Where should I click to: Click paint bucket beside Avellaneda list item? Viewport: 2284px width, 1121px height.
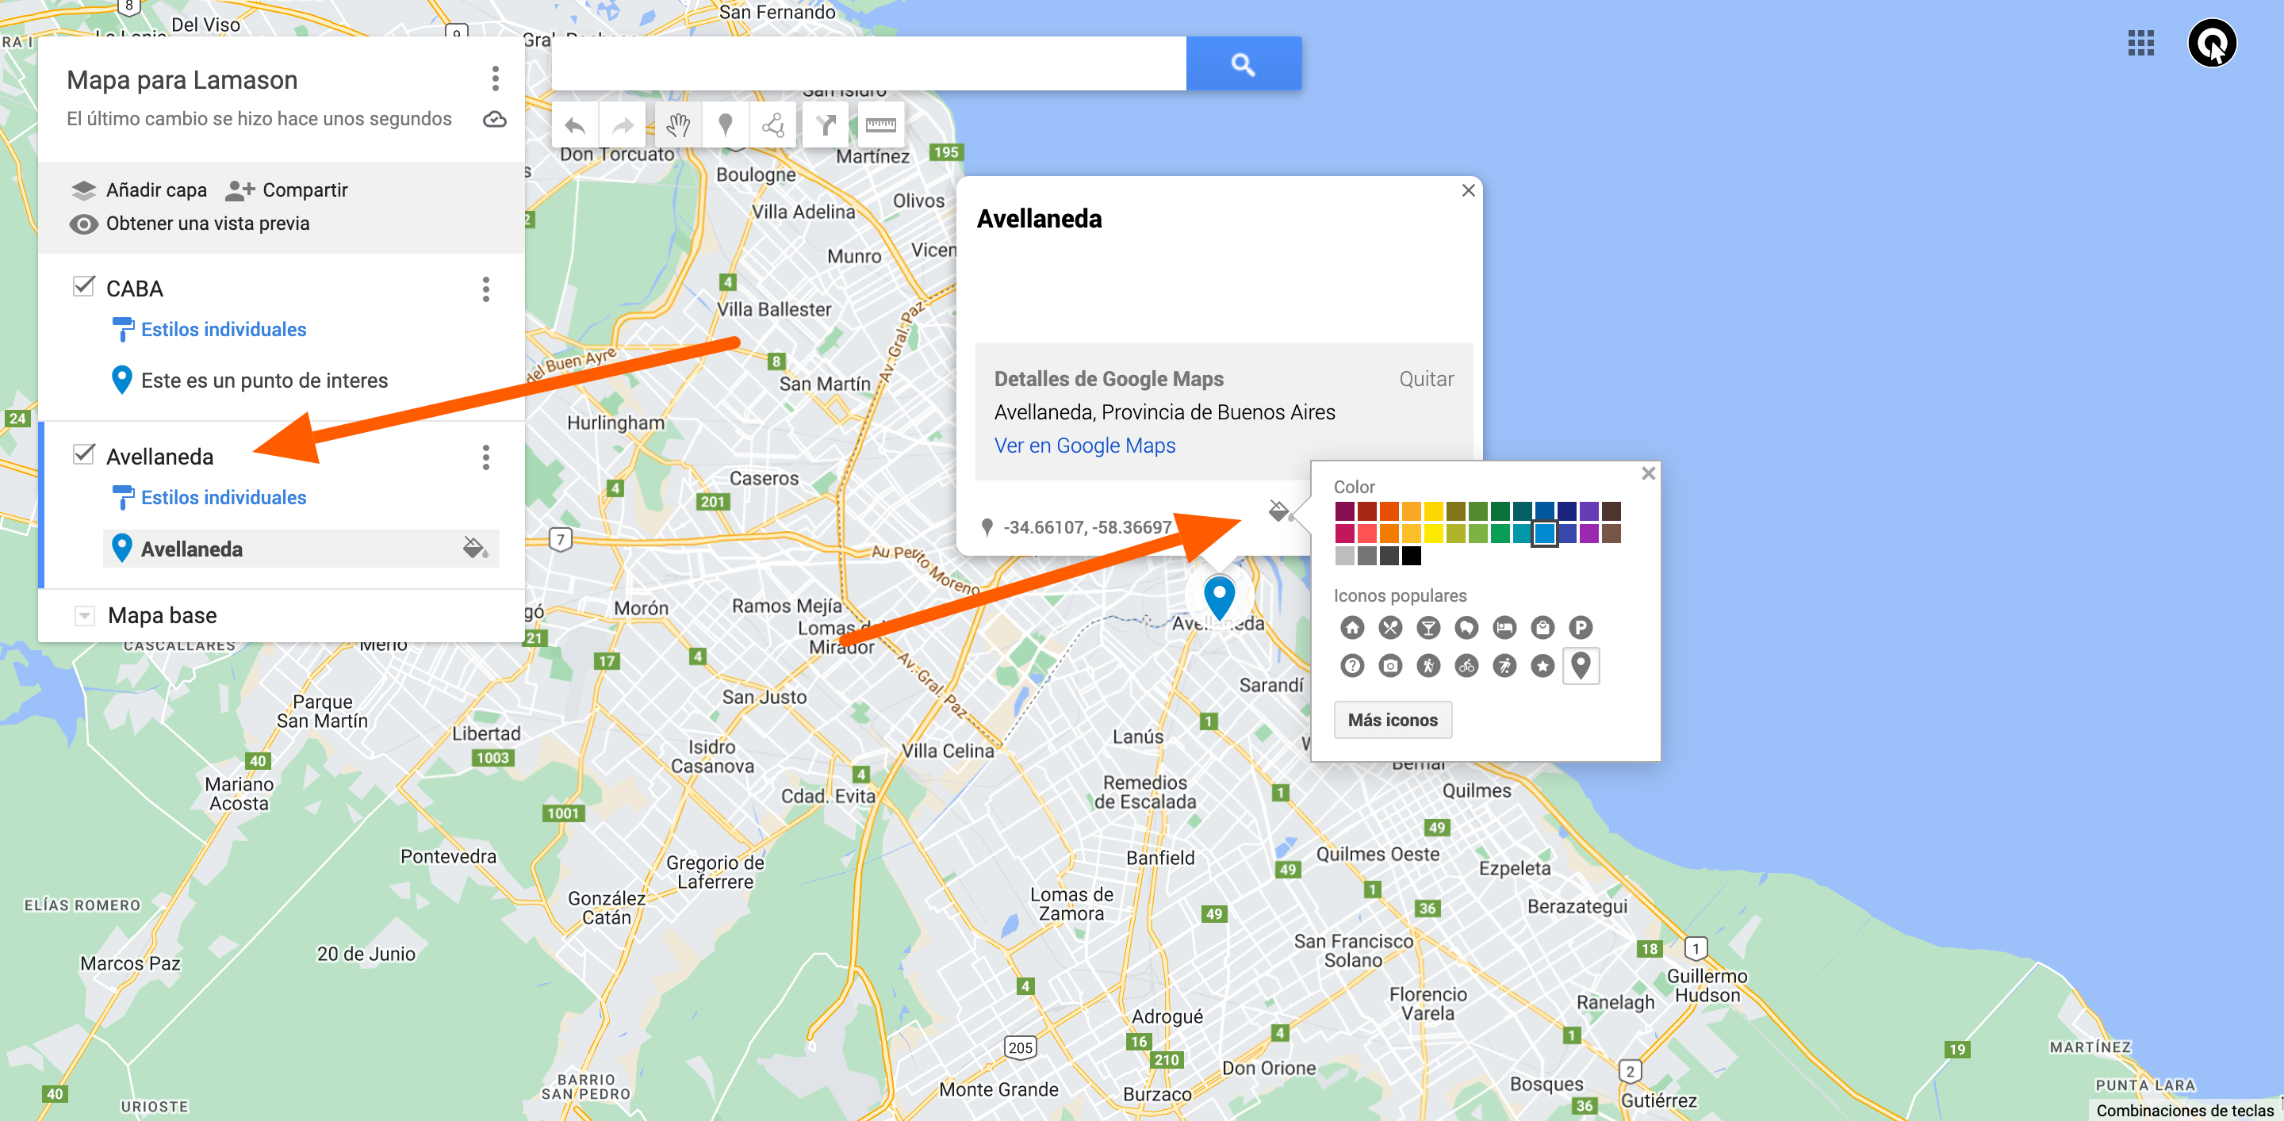[x=475, y=548]
